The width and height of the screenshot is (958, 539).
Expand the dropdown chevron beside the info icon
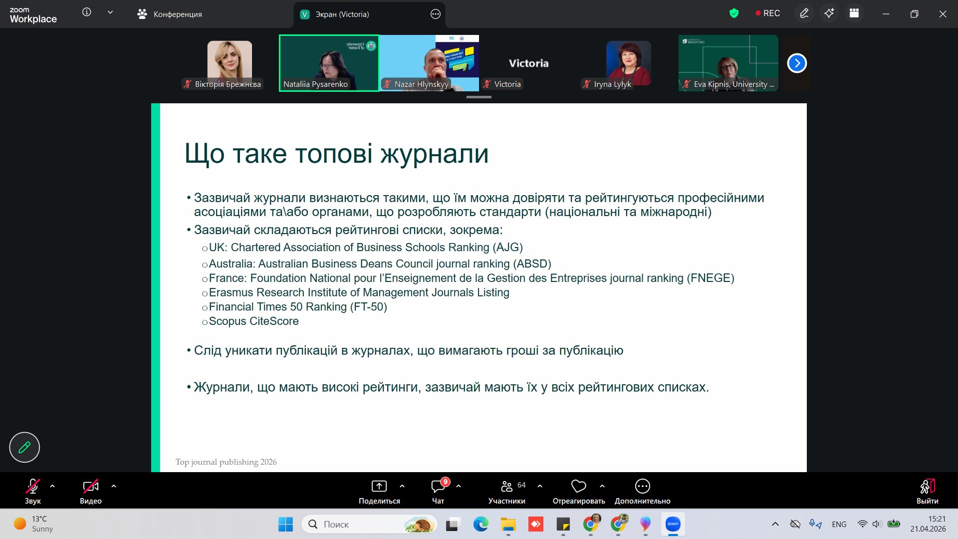(110, 12)
